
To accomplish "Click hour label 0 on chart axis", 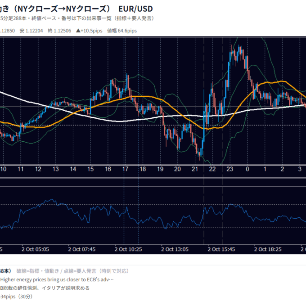I will tap(247, 169).
